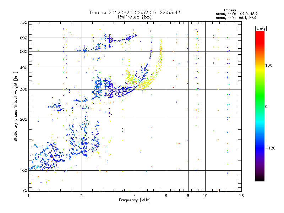Image resolution: width=284 pixels, height=213 pixels.
Task: Select the 'mean, sd,X: 86.1, 22.9' line
Action: tap(236, 18)
